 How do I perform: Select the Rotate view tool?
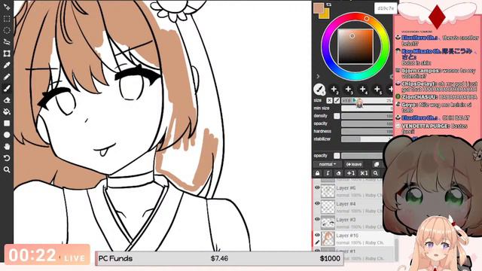(x=7, y=158)
